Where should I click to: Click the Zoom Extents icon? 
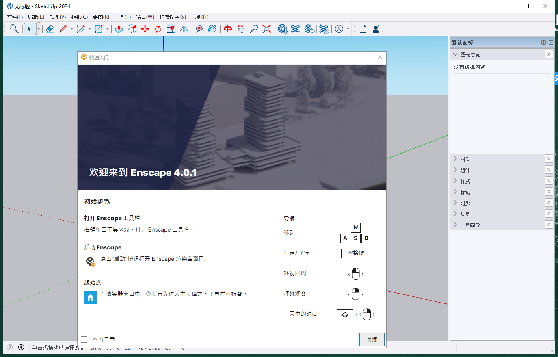[266, 29]
